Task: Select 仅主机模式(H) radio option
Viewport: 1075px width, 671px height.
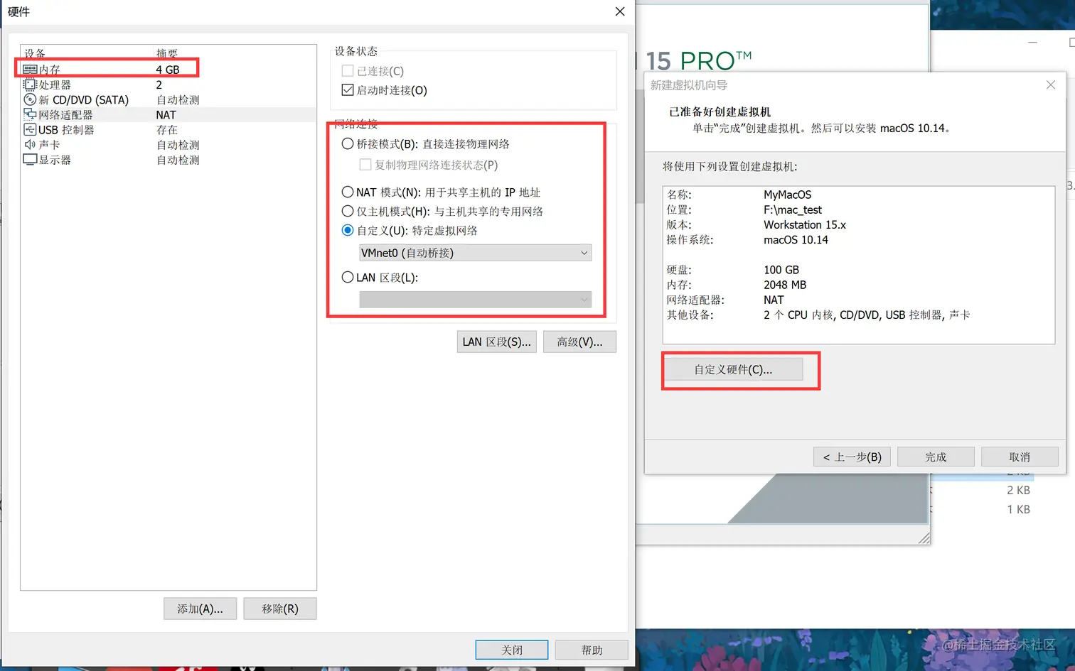Action: click(348, 211)
